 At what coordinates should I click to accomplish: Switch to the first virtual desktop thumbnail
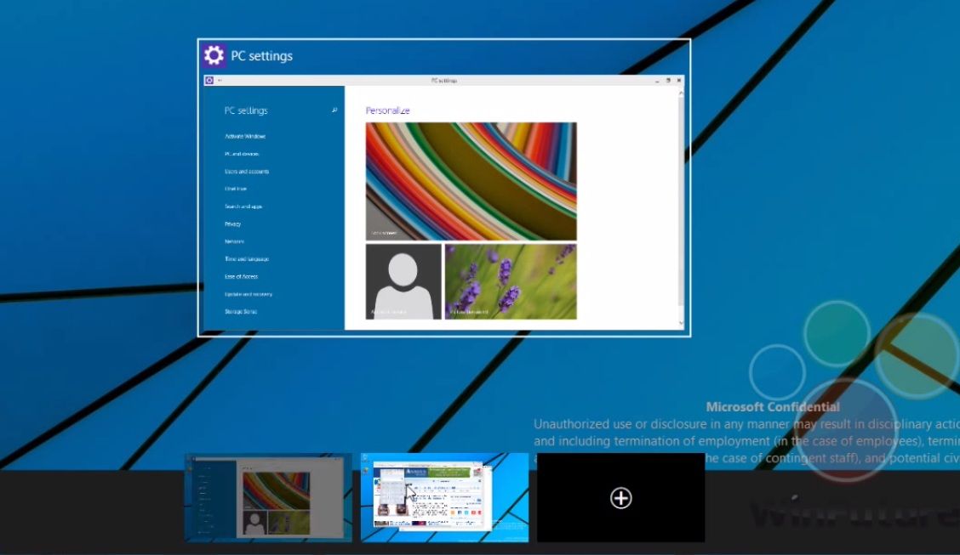click(x=268, y=497)
